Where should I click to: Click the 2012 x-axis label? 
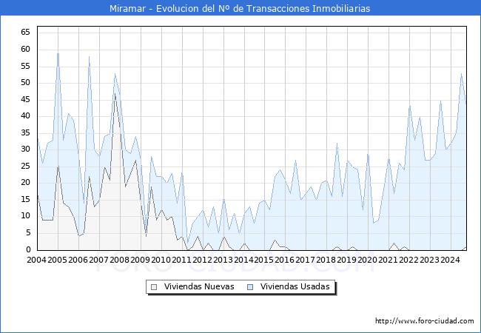[x=202, y=260]
